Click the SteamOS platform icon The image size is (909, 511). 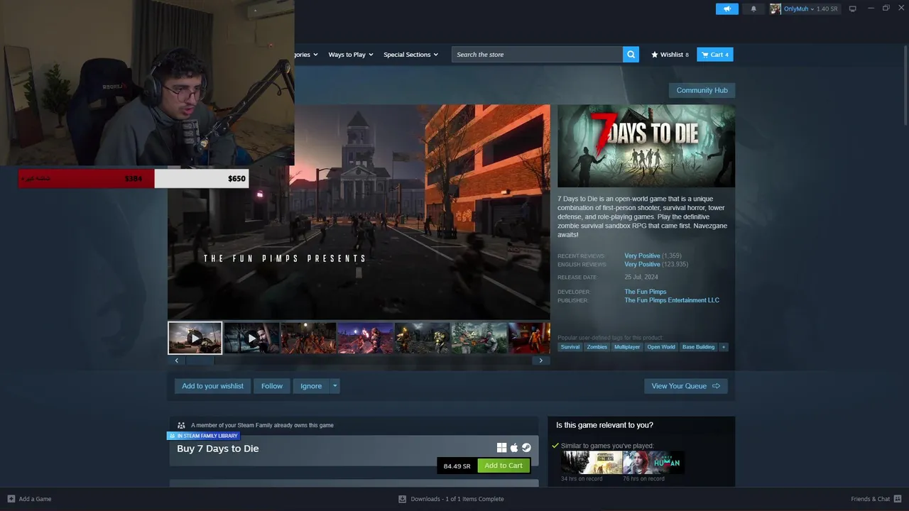click(x=526, y=448)
